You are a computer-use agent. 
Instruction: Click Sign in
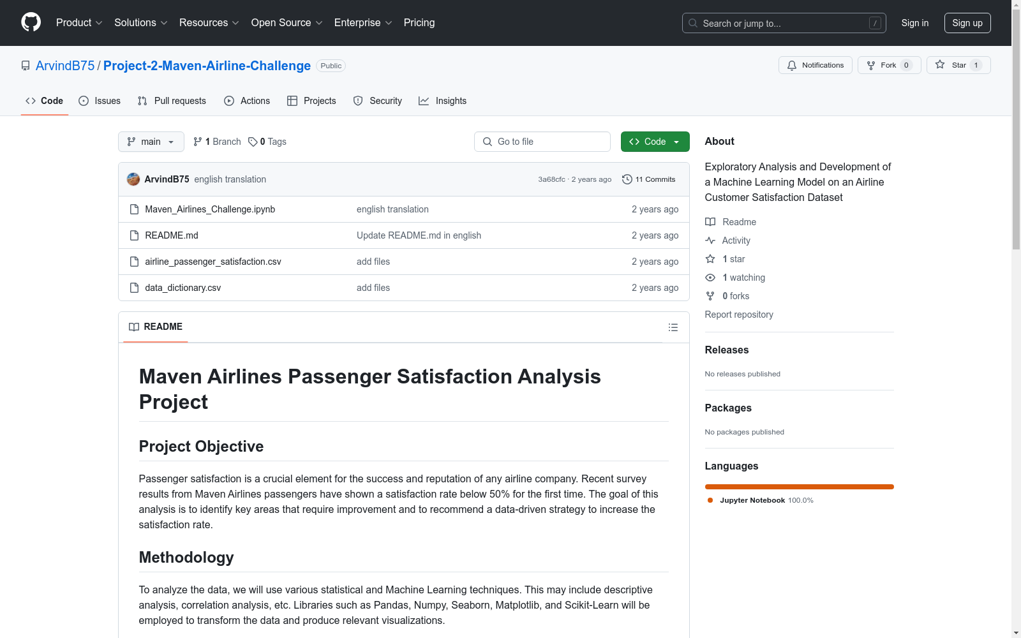[915, 23]
